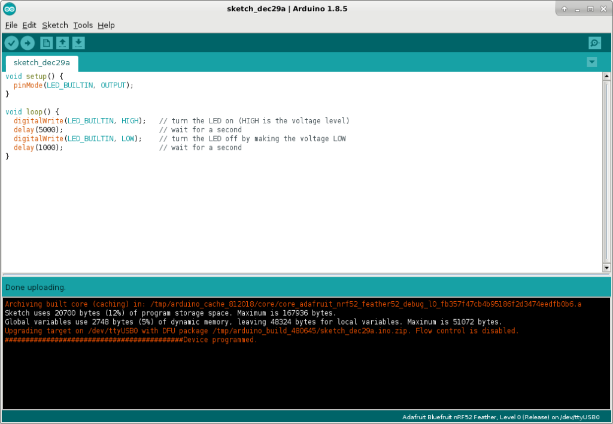Open the Serial Monitor magnifier icon

(x=594, y=43)
